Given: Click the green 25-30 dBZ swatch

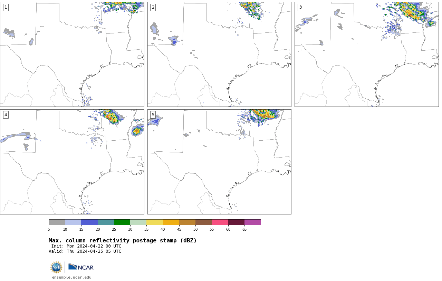Looking at the screenshot, I should [122, 222].
